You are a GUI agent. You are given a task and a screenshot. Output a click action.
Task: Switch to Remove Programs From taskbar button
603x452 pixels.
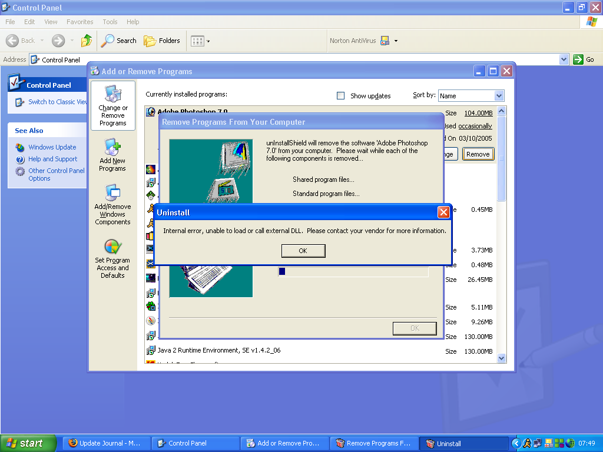(374, 443)
